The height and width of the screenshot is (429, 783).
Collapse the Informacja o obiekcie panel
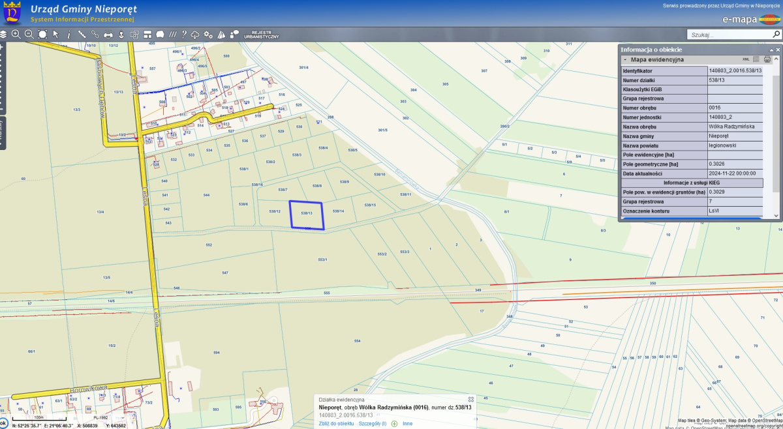(x=771, y=50)
